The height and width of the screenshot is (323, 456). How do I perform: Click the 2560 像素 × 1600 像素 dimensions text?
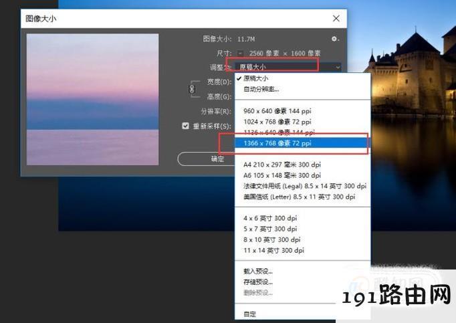(285, 53)
